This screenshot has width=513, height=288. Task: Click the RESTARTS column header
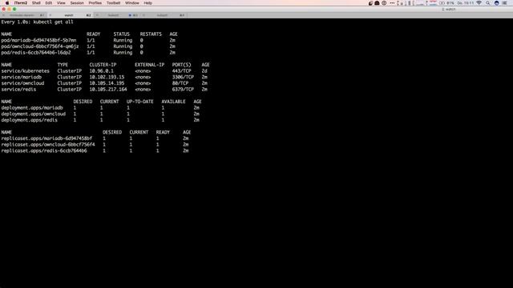[x=151, y=34]
